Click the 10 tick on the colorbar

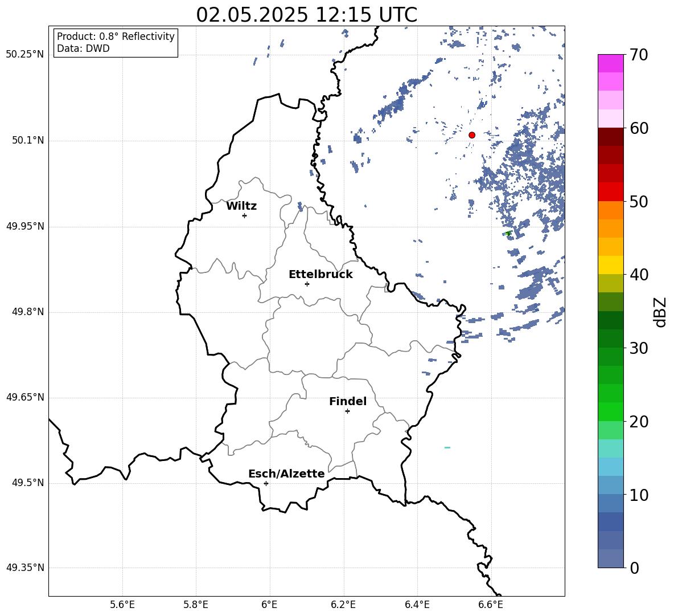coord(638,495)
